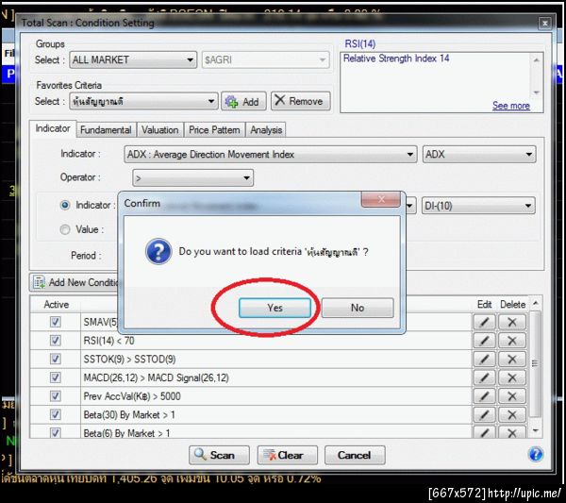The image size is (566, 503).
Task: Delete the Beta(30) By Market condition
Action: pos(512,414)
